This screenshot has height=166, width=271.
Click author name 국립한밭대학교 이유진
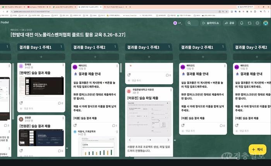[x=143, y=90]
